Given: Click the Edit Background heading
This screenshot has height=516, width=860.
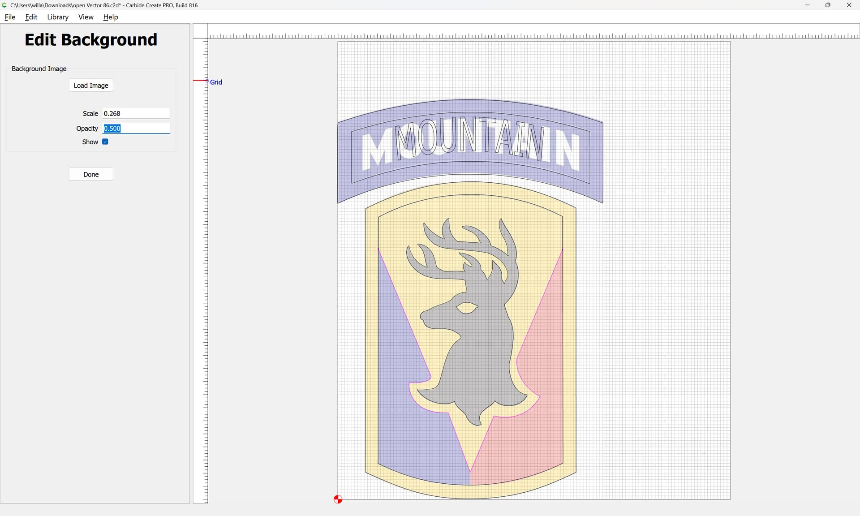Looking at the screenshot, I should (91, 40).
